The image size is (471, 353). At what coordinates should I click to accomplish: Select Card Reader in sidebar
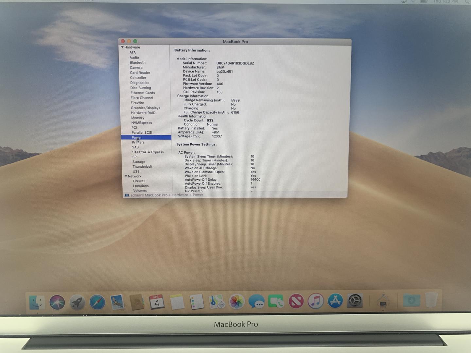pyautogui.click(x=140, y=73)
